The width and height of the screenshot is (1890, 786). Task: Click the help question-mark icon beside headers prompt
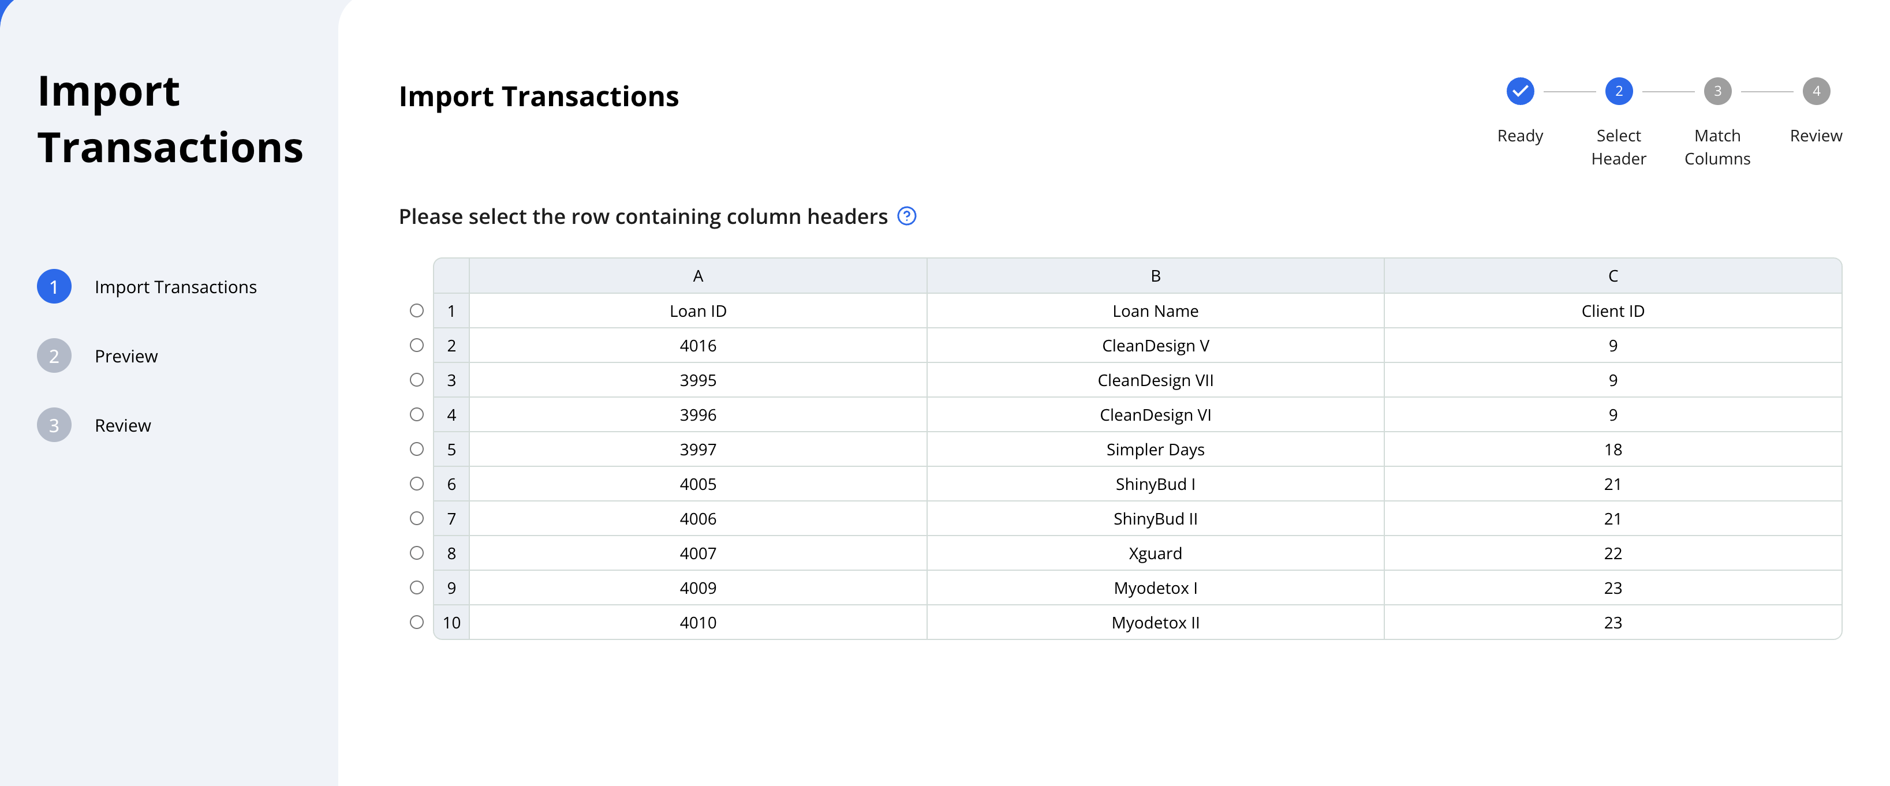coord(907,216)
